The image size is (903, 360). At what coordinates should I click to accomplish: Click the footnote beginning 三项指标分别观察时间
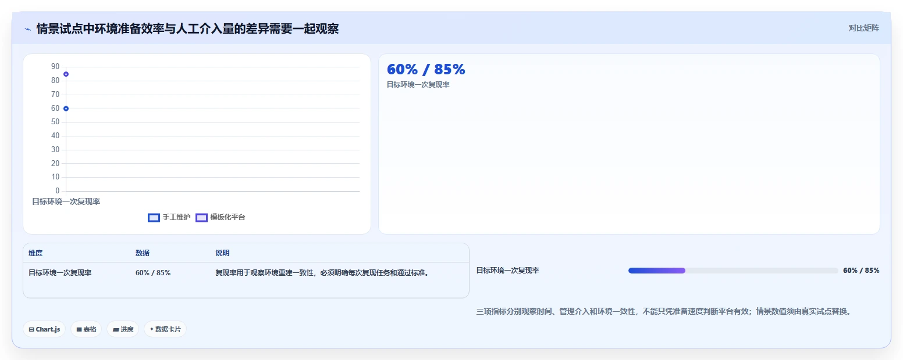(664, 312)
